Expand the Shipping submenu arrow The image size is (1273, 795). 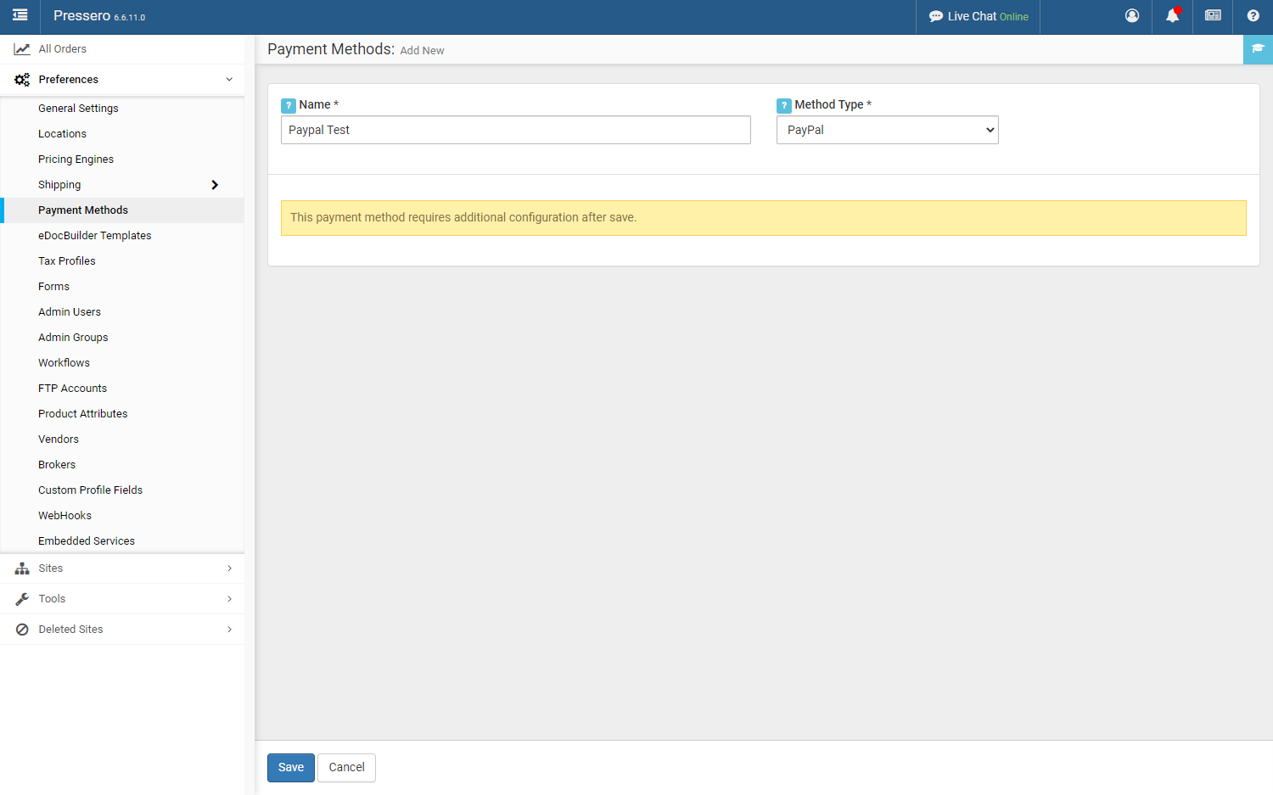[215, 185]
